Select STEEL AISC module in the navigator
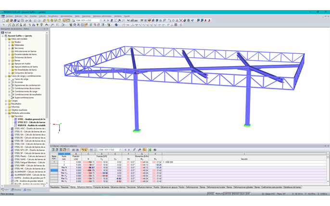Image resolution: width=330 pixels, height=206 pixels. pyautogui.click(x=30, y=129)
